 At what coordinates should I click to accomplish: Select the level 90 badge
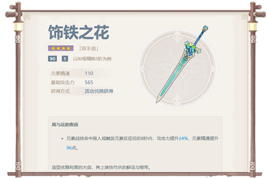(x=53, y=59)
